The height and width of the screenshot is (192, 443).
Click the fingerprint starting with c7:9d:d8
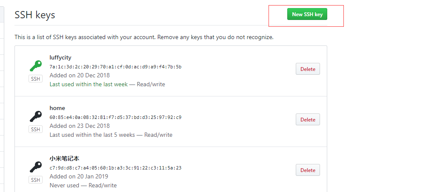115,168
